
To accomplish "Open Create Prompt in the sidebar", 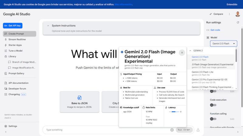I will 19,34.
